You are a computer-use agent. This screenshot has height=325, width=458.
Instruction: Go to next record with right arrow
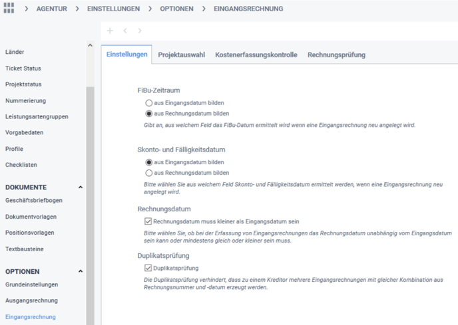pos(139,31)
